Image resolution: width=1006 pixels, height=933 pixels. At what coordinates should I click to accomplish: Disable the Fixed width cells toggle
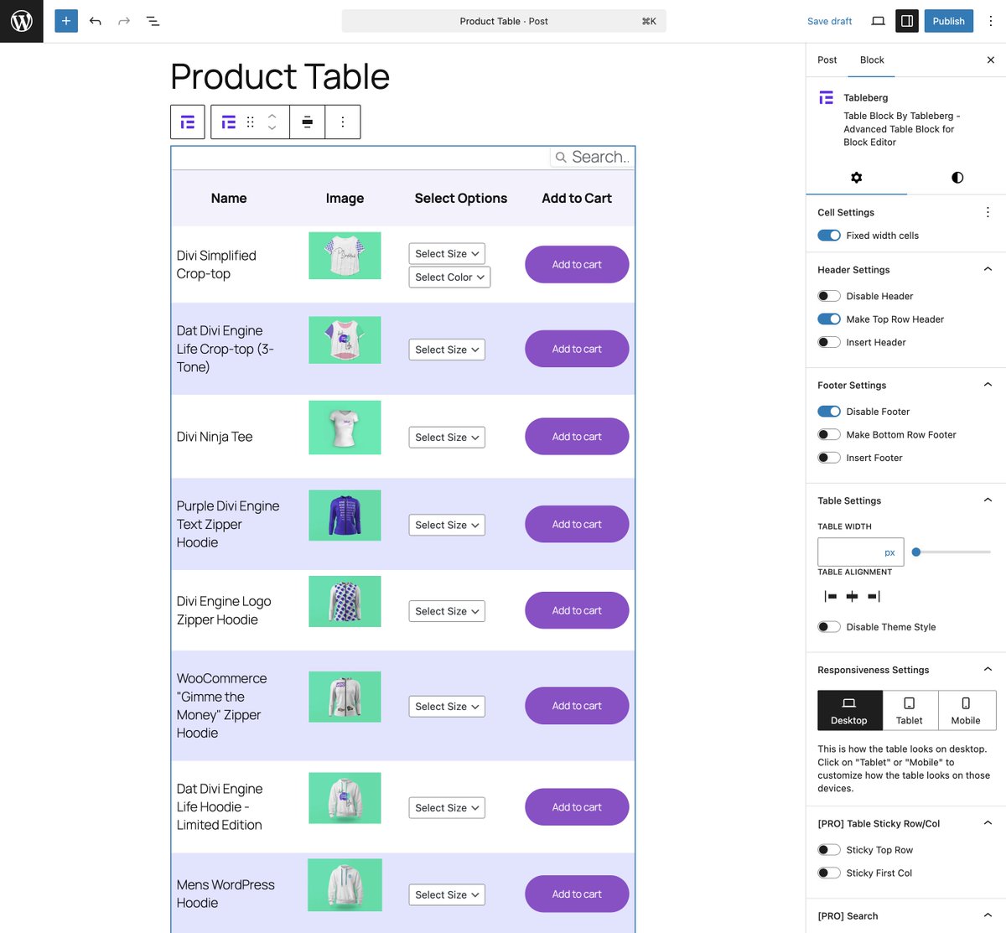click(x=828, y=236)
